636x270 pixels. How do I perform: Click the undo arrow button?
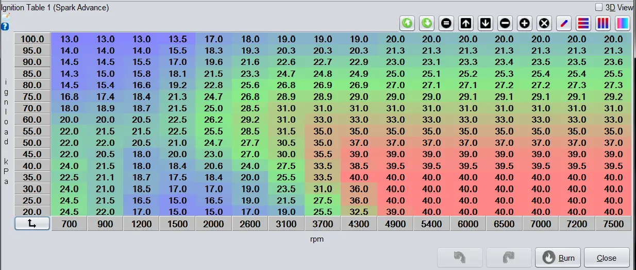[460, 258]
